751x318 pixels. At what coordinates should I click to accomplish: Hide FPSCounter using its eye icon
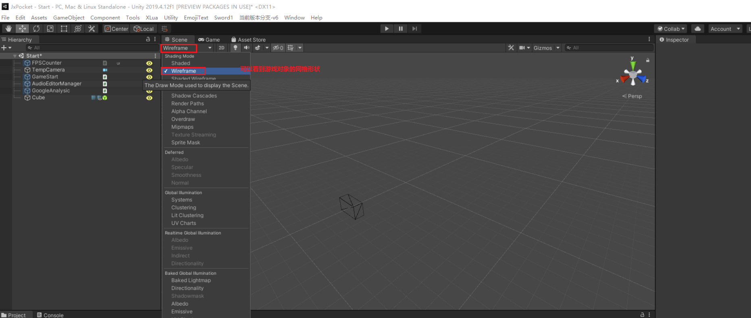tap(149, 63)
